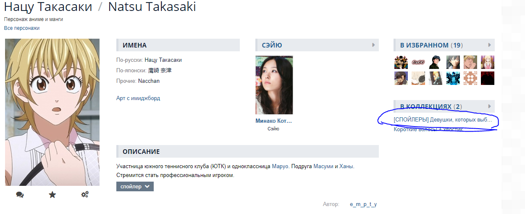The image size is (525, 214).
Task: Open seiyuu Минако Кот... profile link
Action: pyautogui.click(x=273, y=121)
